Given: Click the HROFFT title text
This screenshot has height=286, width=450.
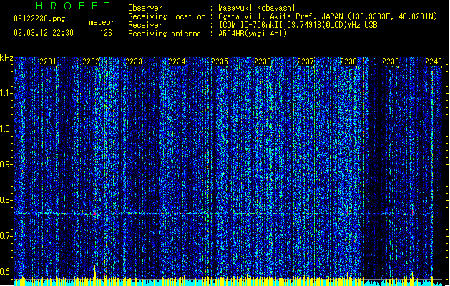Looking at the screenshot, I should click(x=73, y=6).
